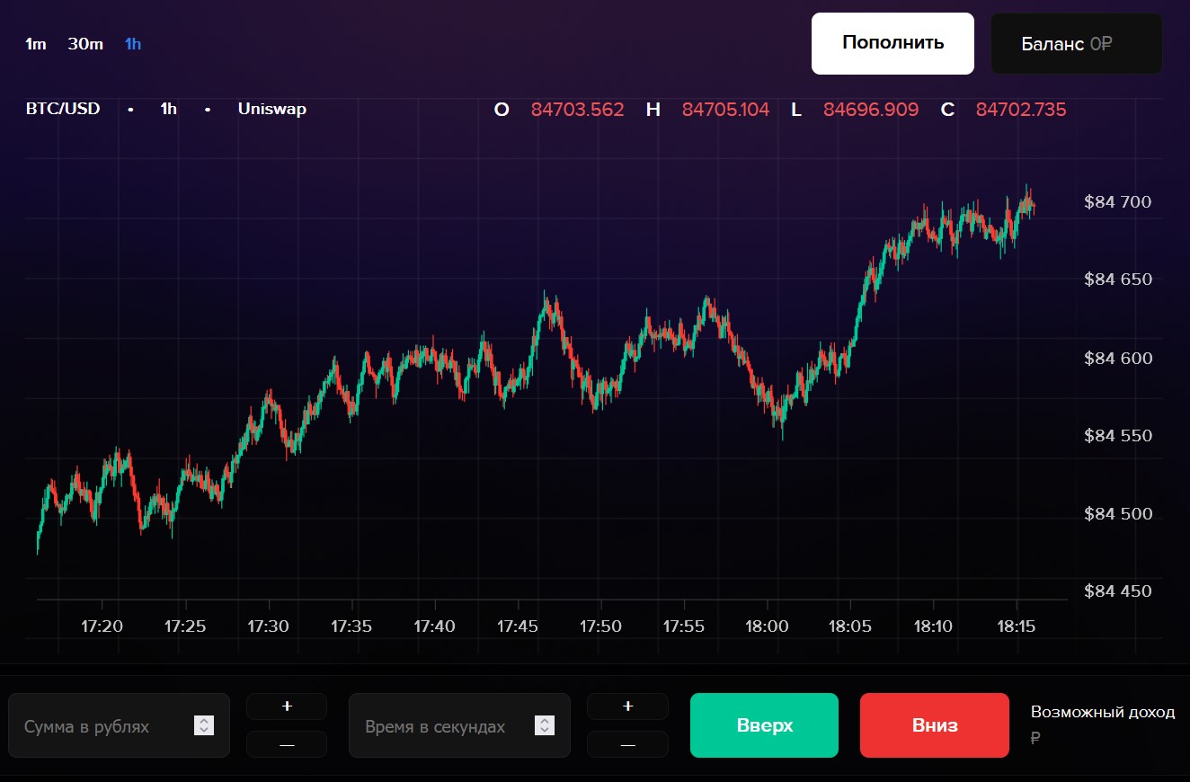Select the 1h timeframe tab
Viewport: 1190px width, 782px height.
pos(133,44)
